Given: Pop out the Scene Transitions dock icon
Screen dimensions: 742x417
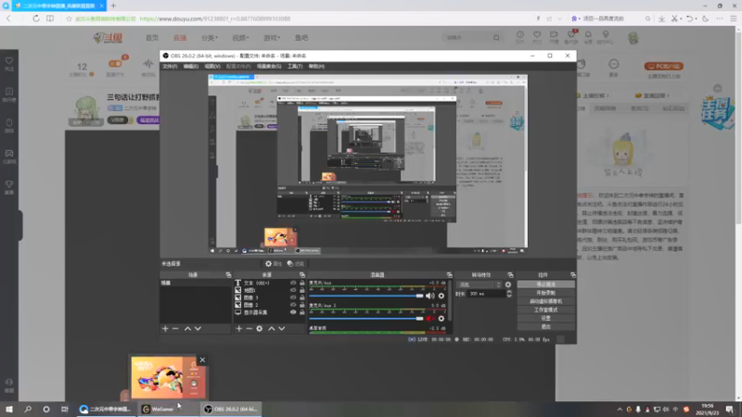Looking at the screenshot, I should [x=510, y=274].
